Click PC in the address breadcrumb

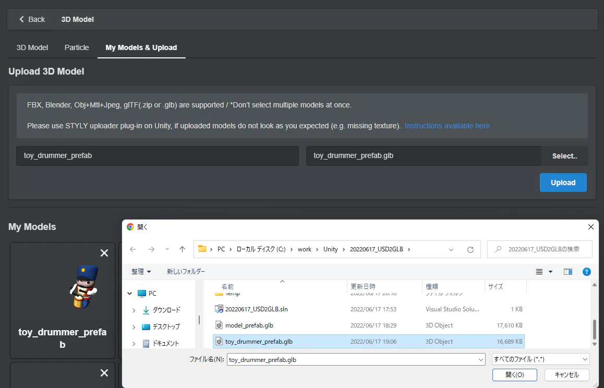tap(221, 249)
